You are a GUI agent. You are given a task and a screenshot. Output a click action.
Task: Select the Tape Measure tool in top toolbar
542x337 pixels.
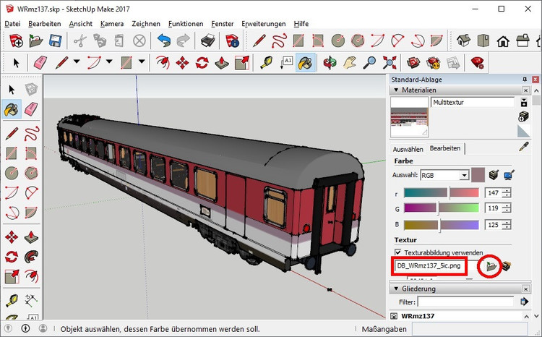[x=266, y=62]
